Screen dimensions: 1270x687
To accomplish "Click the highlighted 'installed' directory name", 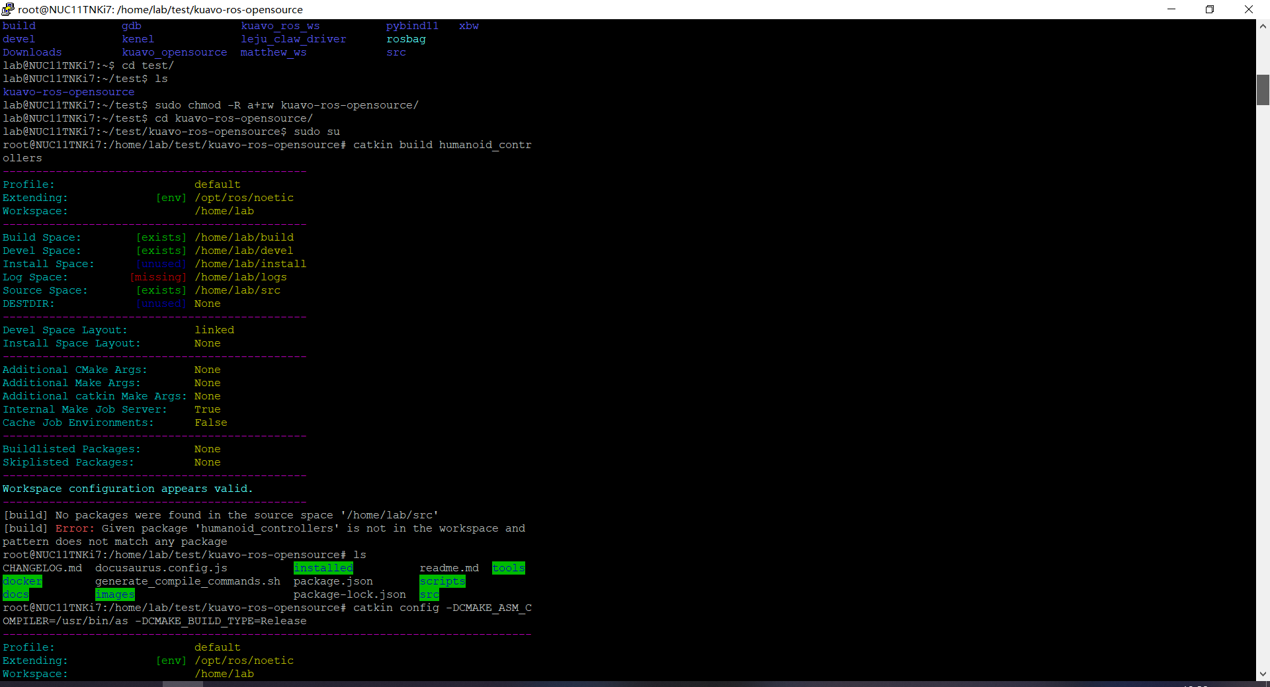I will point(323,568).
